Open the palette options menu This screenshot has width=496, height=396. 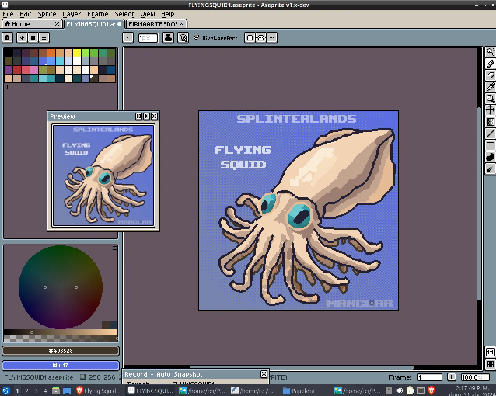point(44,38)
